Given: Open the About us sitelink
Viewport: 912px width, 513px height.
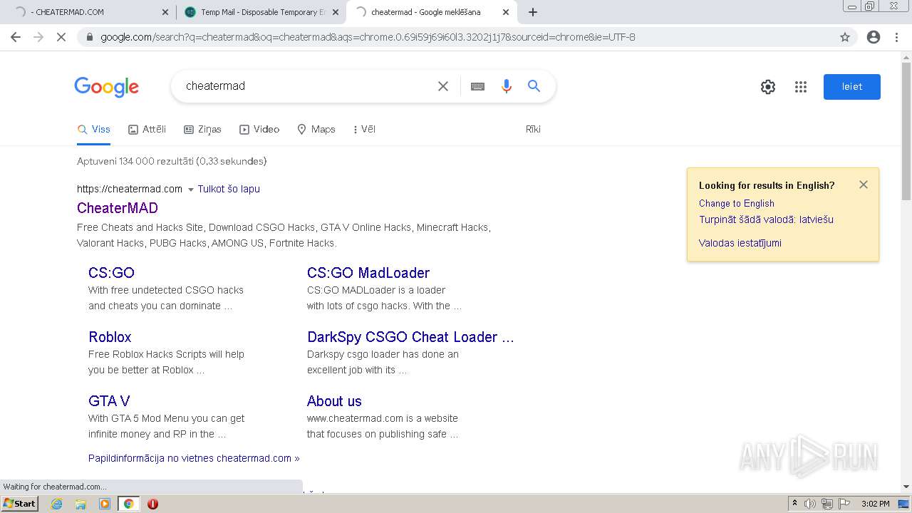Looking at the screenshot, I should click(x=334, y=401).
